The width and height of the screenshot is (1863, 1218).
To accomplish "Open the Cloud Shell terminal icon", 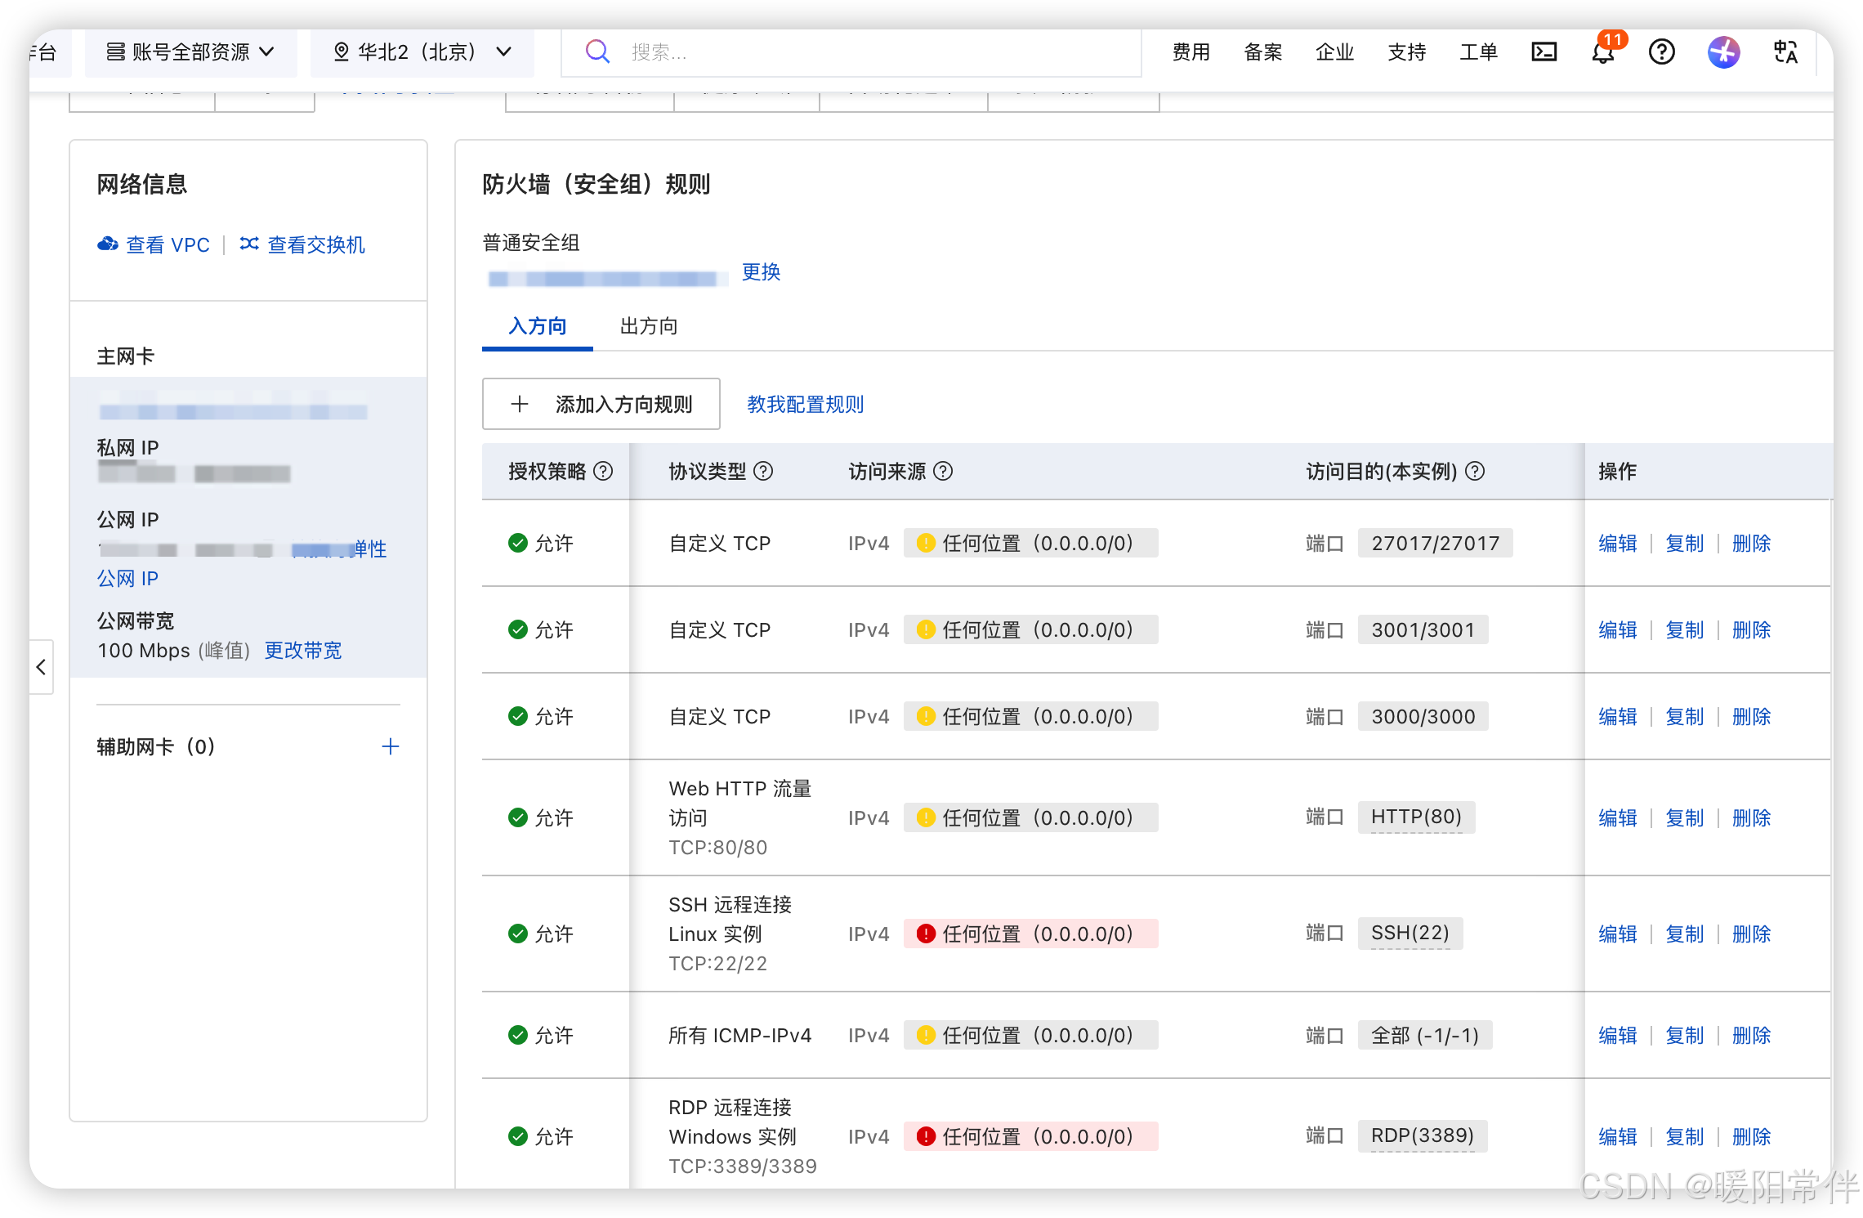I will click(1544, 52).
